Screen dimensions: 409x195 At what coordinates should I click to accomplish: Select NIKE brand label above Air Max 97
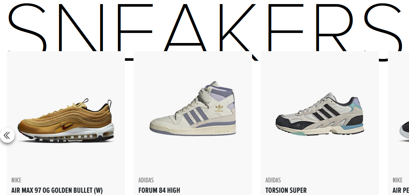click(x=16, y=180)
